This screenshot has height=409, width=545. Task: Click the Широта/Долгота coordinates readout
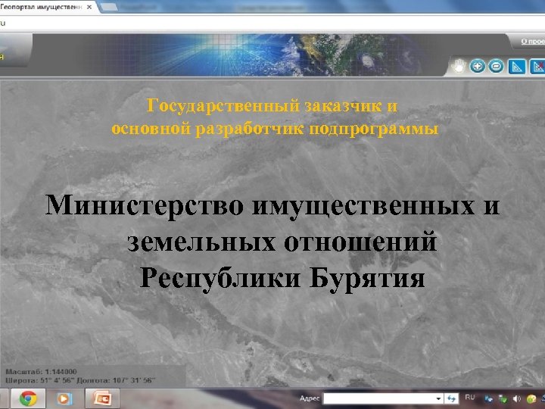click(80, 380)
